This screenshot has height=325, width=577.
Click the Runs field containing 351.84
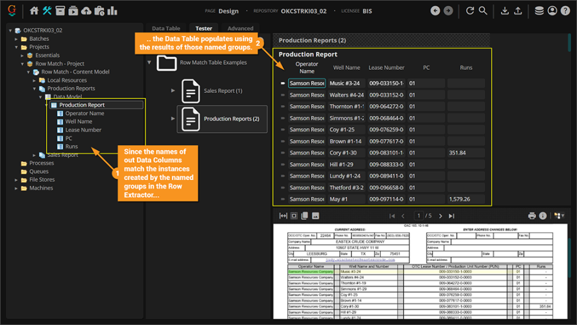[466, 153]
